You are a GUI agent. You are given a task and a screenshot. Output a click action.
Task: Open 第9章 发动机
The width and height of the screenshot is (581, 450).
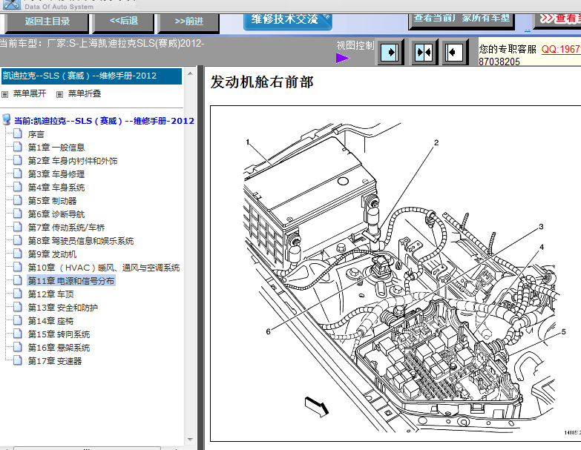point(52,254)
